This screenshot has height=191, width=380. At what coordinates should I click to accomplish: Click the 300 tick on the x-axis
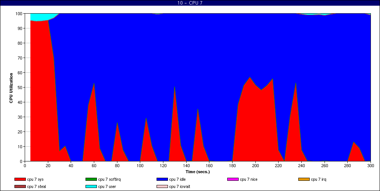[x=370, y=166]
